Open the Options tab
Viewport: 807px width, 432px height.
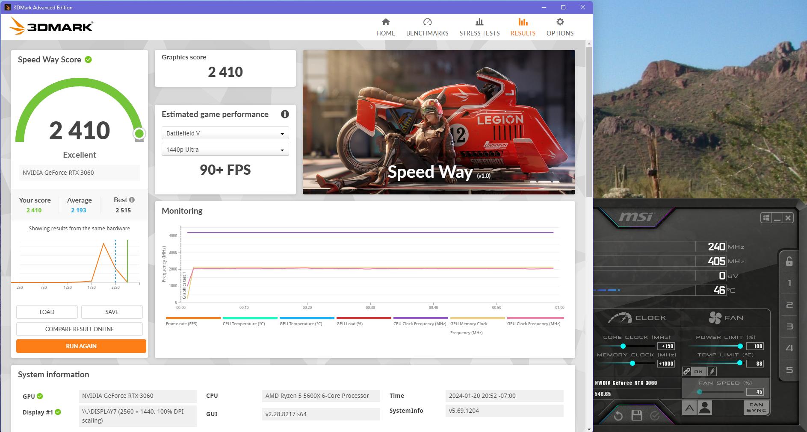click(560, 27)
